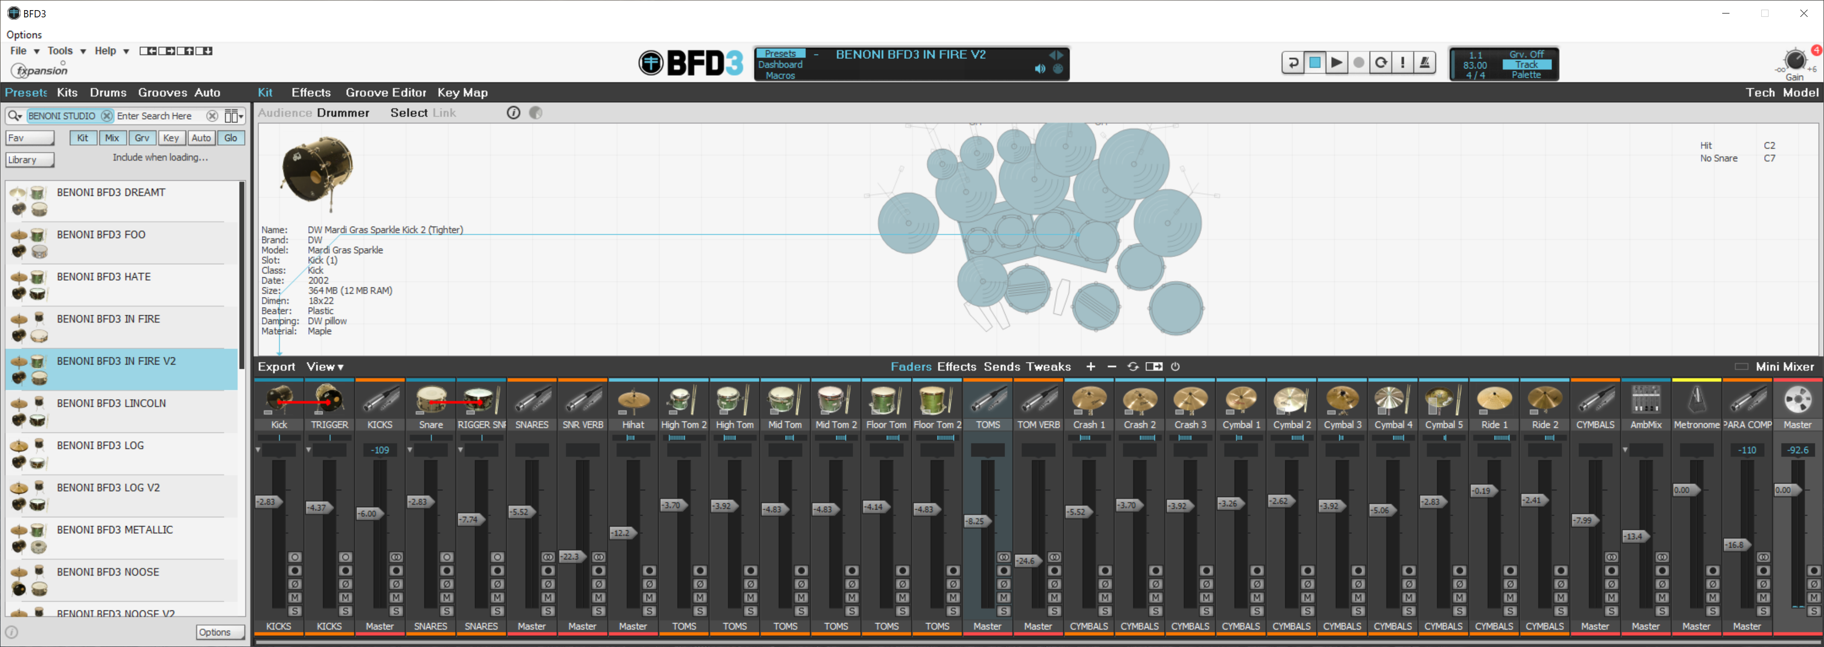Add a mixer channel with plus icon
The height and width of the screenshot is (647, 1824).
[x=1090, y=367]
